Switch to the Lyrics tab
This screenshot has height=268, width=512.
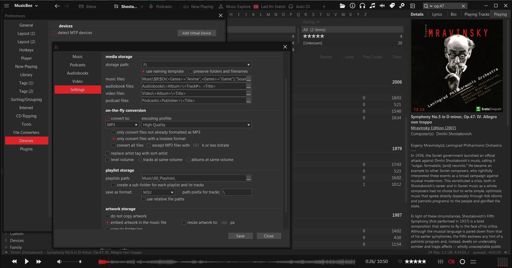tap(437, 14)
